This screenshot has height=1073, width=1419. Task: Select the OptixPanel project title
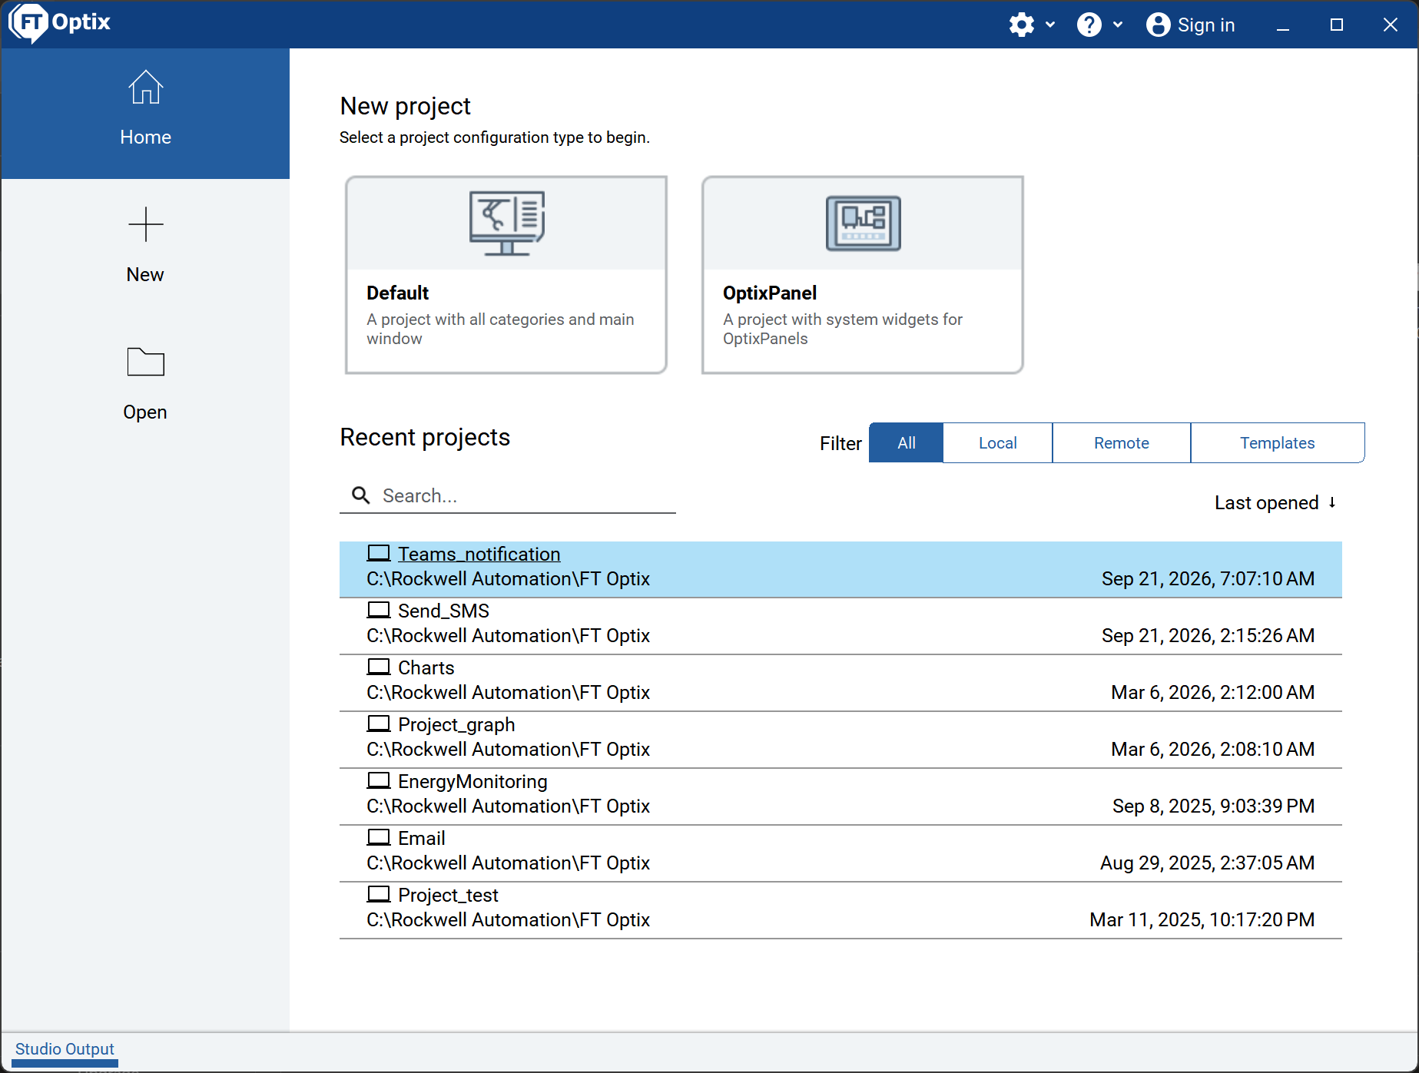[769, 293]
